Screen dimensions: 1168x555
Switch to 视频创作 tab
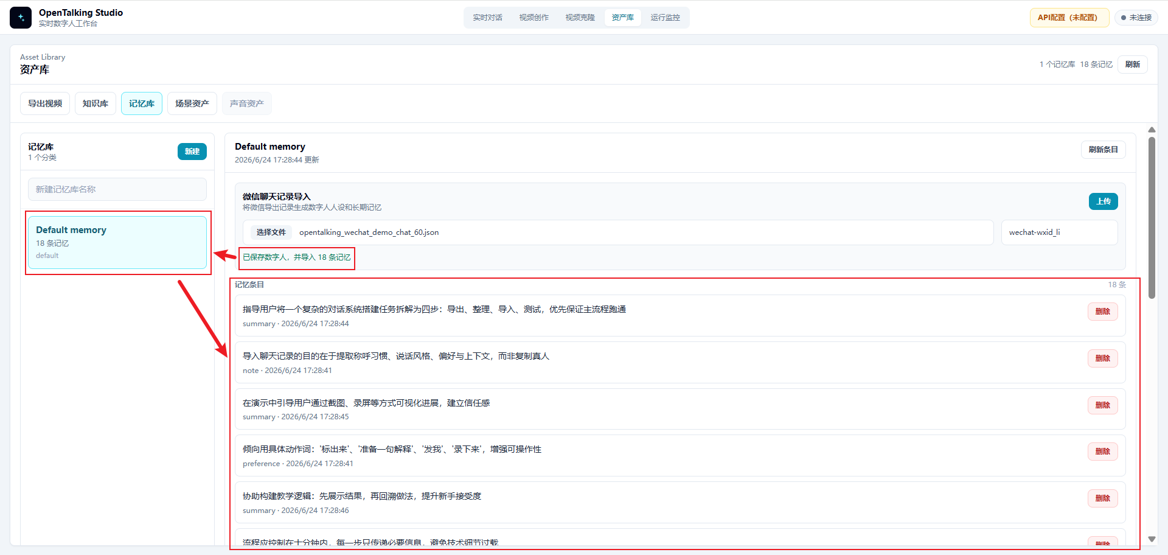click(534, 18)
